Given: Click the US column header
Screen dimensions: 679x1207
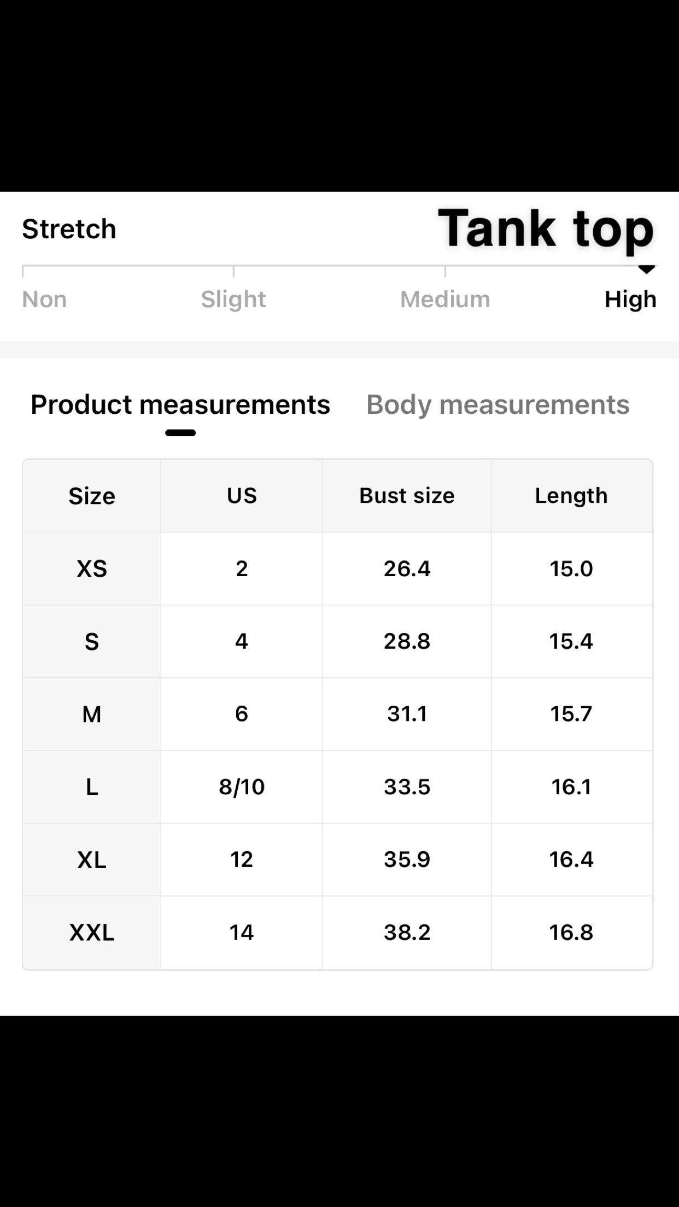Looking at the screenshot, I should [242, 496].
